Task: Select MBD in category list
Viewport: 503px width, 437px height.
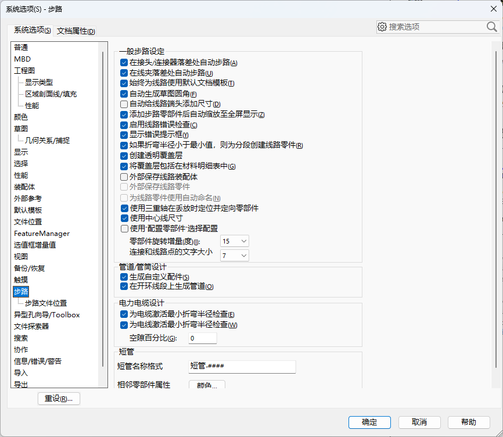Action: (x=23, y=59)
